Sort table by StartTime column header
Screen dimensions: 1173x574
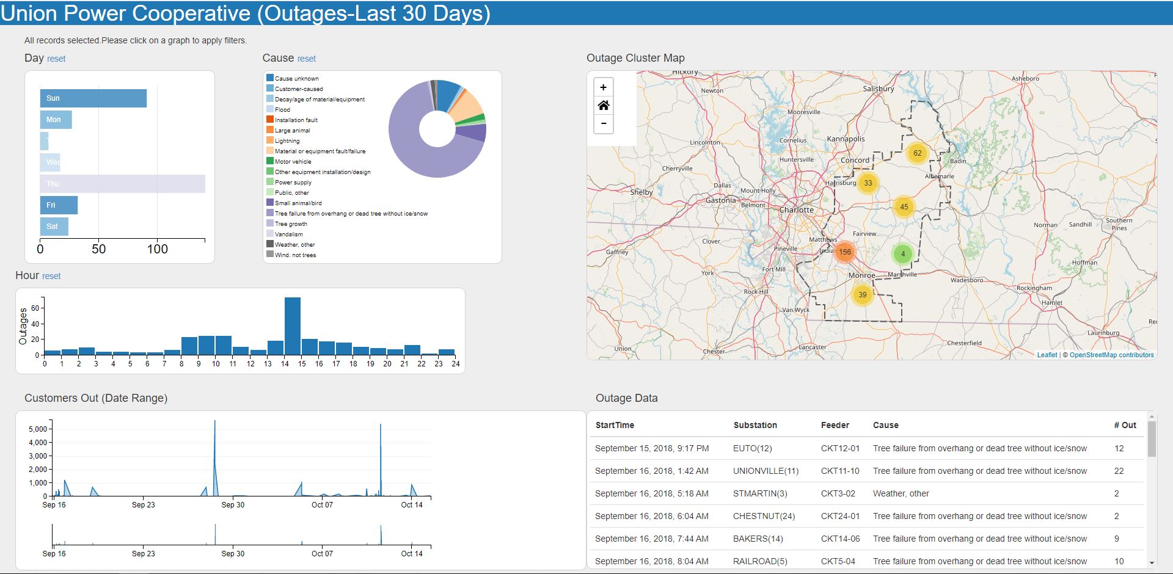[x=615, y=425]
